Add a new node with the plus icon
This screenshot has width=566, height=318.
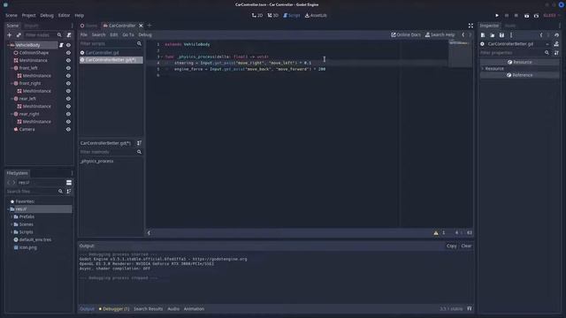pyautogui.click(x=10, y=35)
